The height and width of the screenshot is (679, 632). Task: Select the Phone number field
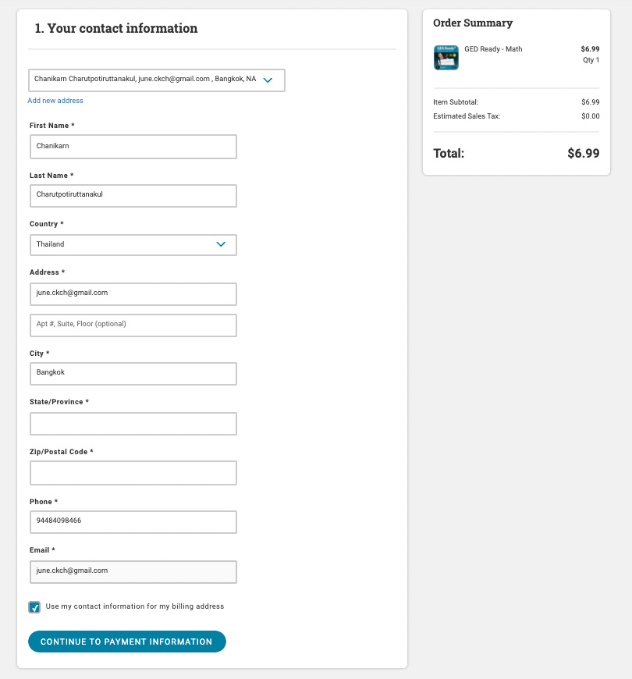pos(133,522)
